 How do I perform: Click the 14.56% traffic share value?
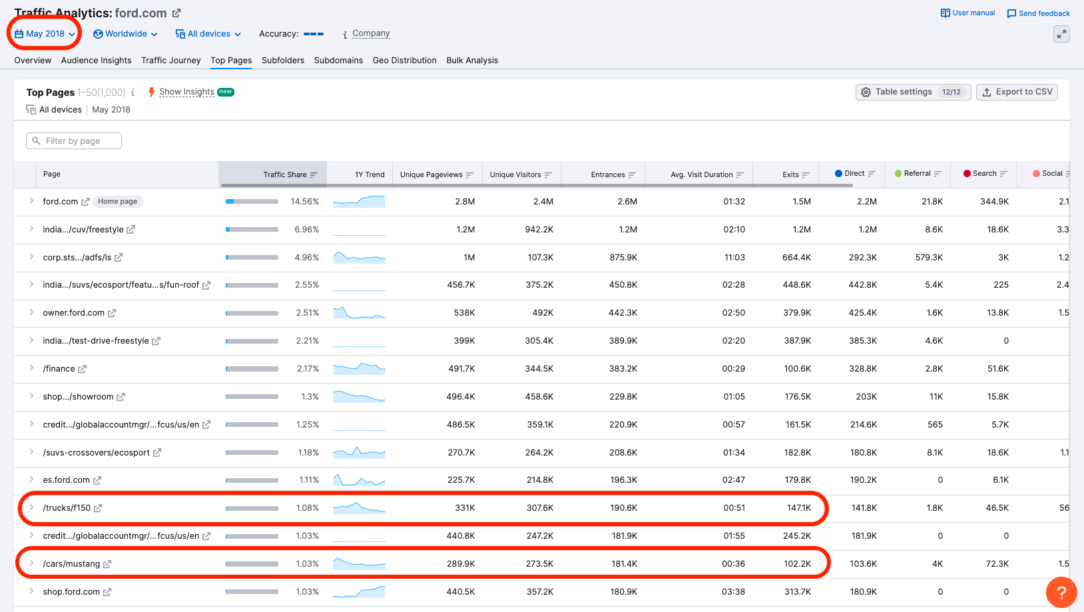tap(305, 202)
